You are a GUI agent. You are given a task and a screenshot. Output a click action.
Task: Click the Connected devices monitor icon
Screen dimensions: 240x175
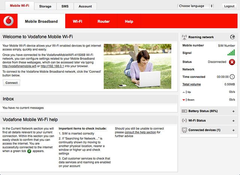(x=184, y=130)
